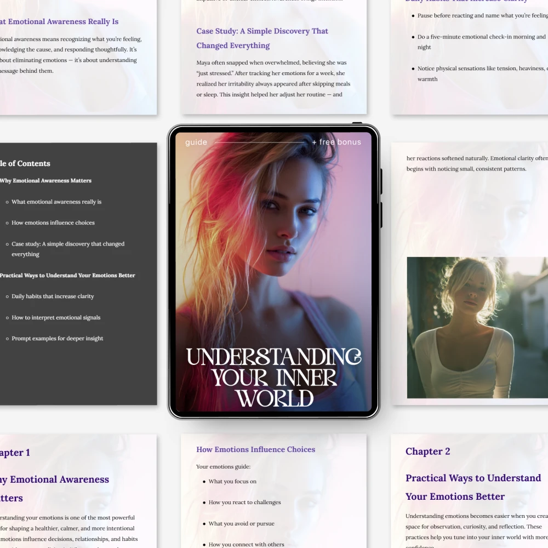Select "How emotions influence choices" in contents list

[x=53, y=222]
